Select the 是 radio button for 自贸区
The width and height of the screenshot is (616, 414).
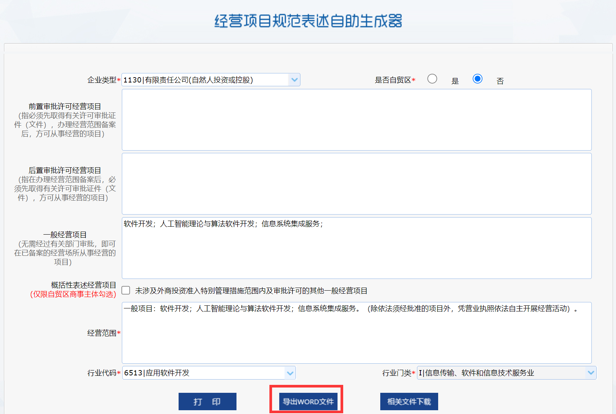click(432, 79)
